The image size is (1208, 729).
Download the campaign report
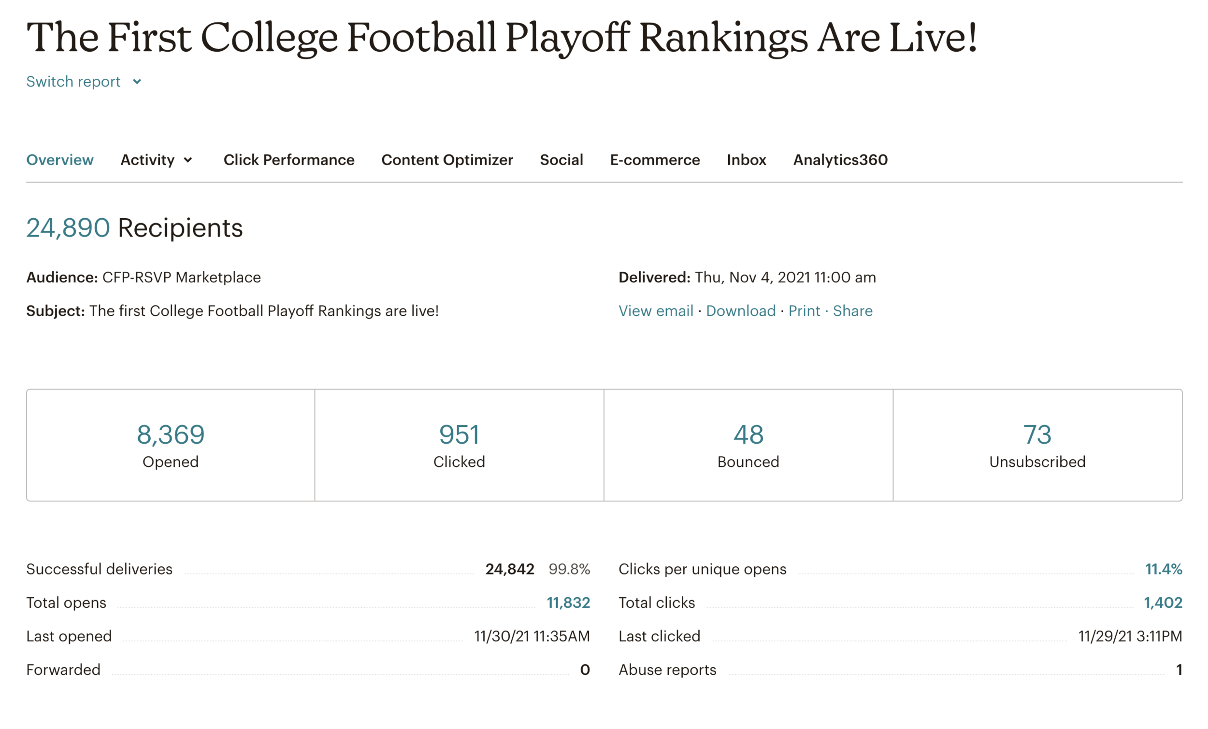point(740,310)
